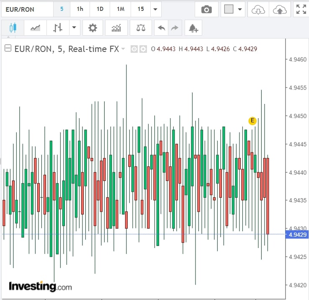Toggle fullscreen mode for the chart
Screen dimensions: 309x300
301,9
